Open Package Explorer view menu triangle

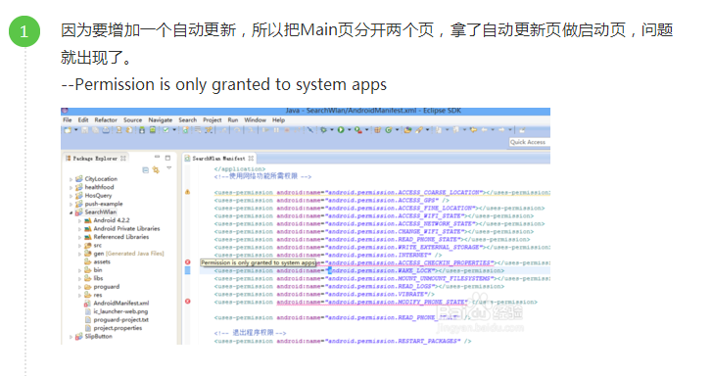168,168
